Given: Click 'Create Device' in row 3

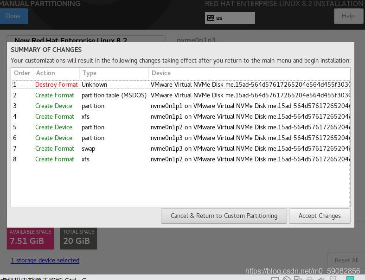Looking at the screenshot, I should (54, 106).
